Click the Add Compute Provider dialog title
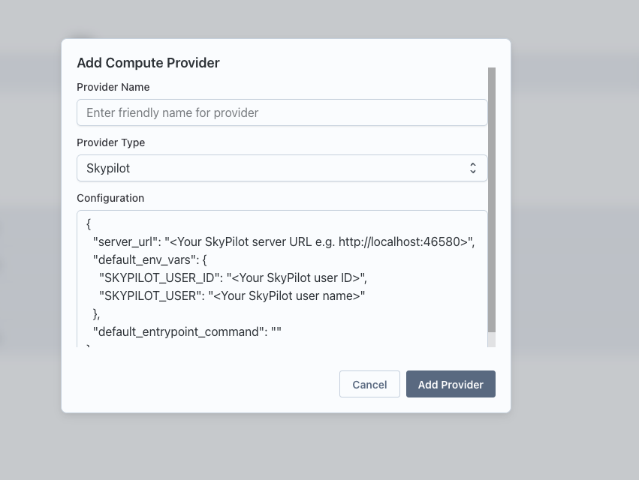The image size is (639, 480). coord(148,63)
